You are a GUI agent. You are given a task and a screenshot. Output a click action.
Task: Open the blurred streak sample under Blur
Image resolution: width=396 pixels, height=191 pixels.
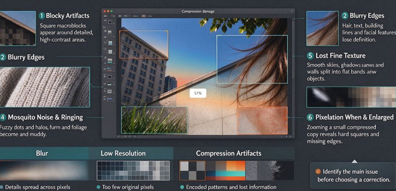44,171
